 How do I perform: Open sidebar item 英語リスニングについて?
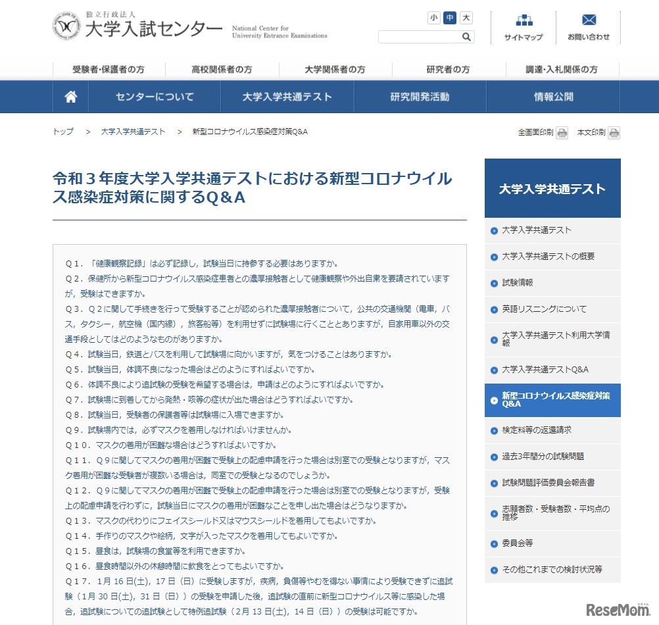552,309
